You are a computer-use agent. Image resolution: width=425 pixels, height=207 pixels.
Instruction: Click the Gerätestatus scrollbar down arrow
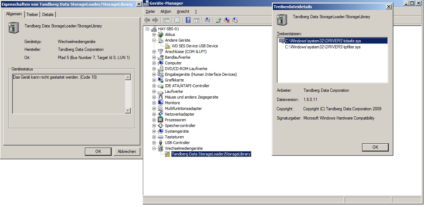click(x=128, y=110)
